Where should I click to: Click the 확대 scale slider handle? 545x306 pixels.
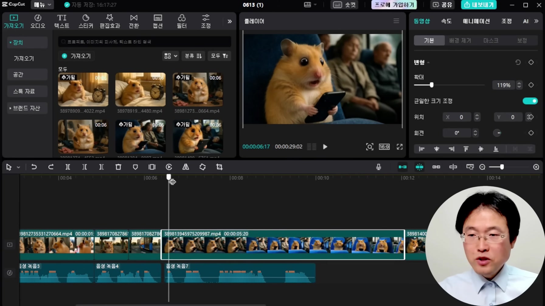[x=432, y=85]
